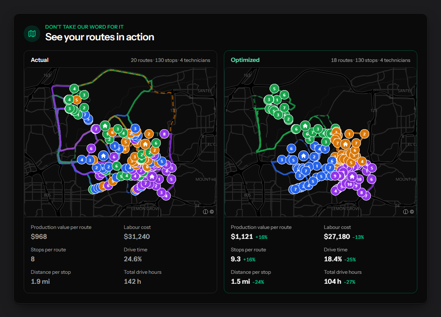Select isolated blue stop 6 on Optimized map
This screenshot has width=441, height=317.
[292, 148]
